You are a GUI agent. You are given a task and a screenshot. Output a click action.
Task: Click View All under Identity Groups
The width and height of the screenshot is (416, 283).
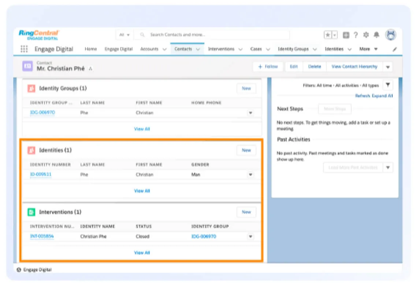click(x=142, y=129)
